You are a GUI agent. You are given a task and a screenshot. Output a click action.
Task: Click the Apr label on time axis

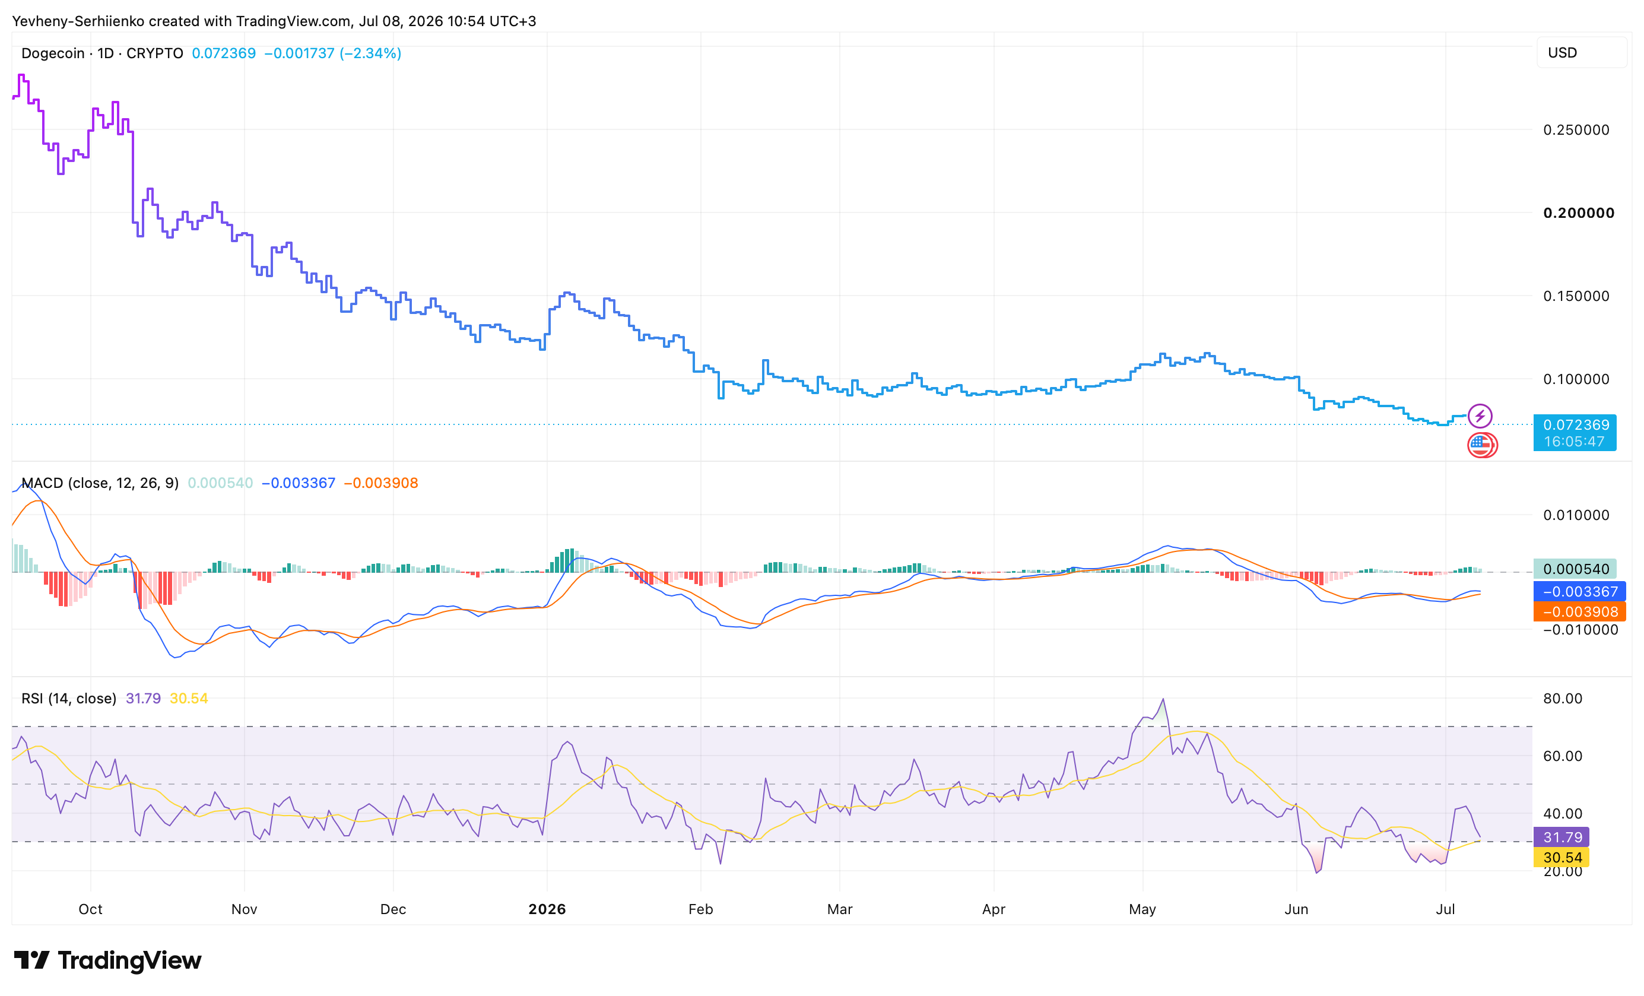994,909
